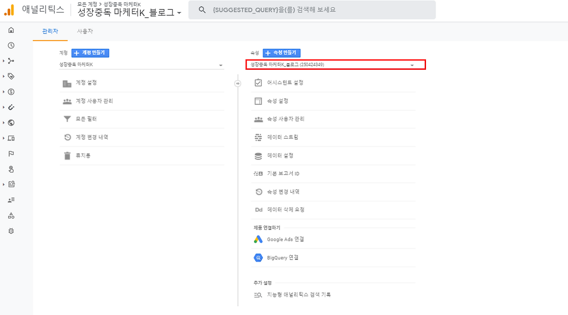Open the Conversions flag icon
568x315 pixels.
[11, 154]
